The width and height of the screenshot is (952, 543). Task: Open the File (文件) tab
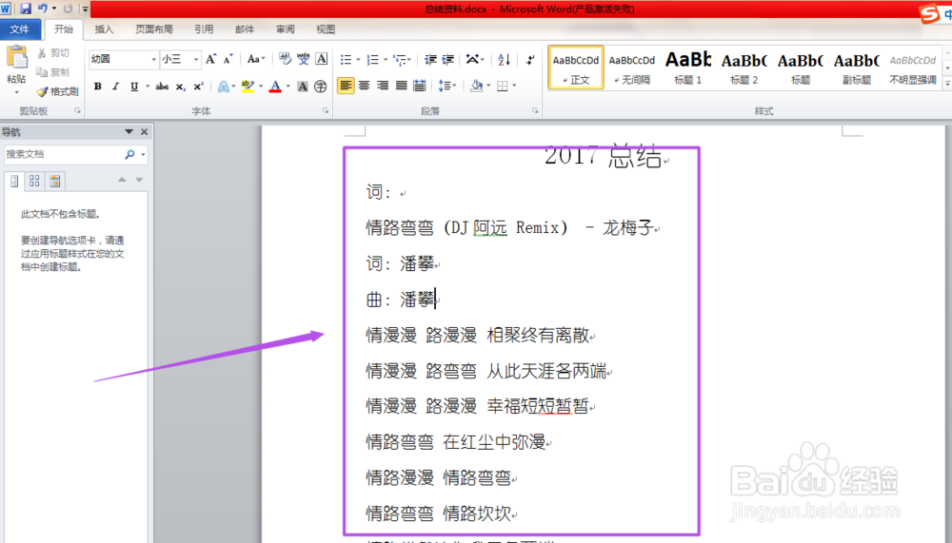[x=19, y=29]
